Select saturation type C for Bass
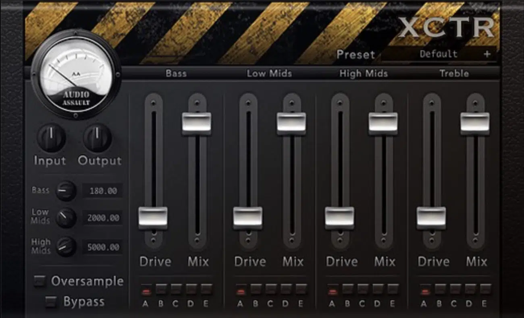Screen dimensions: 524x318 pos(176,289)
